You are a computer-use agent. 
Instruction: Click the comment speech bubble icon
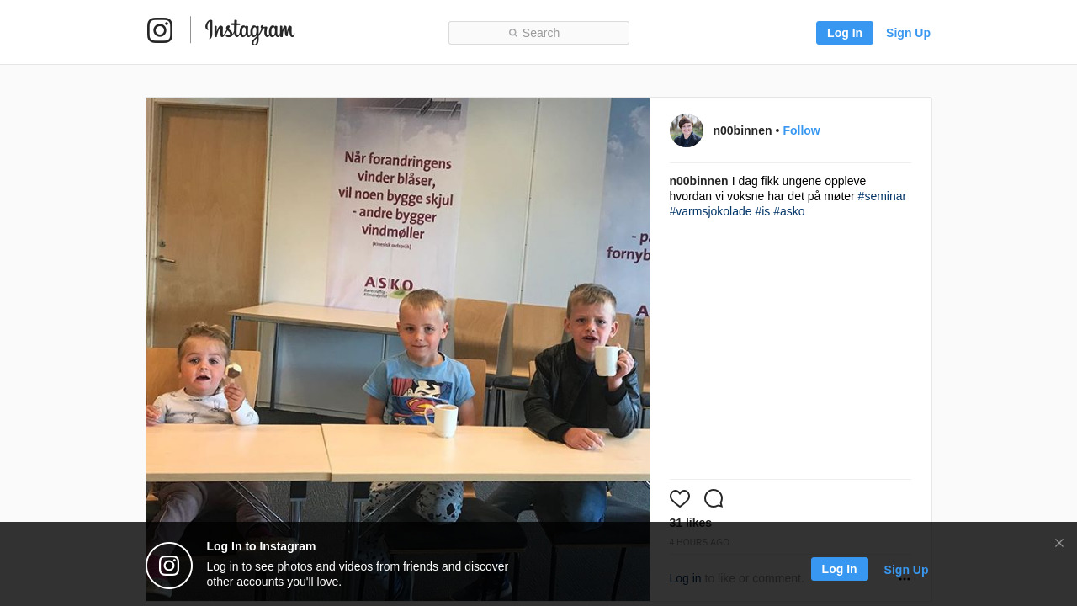pos(714,498)
